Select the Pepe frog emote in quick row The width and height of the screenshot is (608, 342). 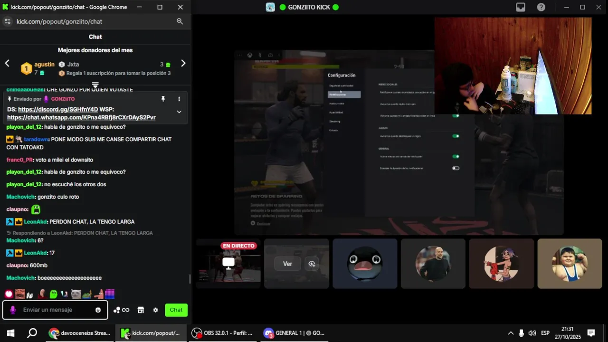[87, 294]
